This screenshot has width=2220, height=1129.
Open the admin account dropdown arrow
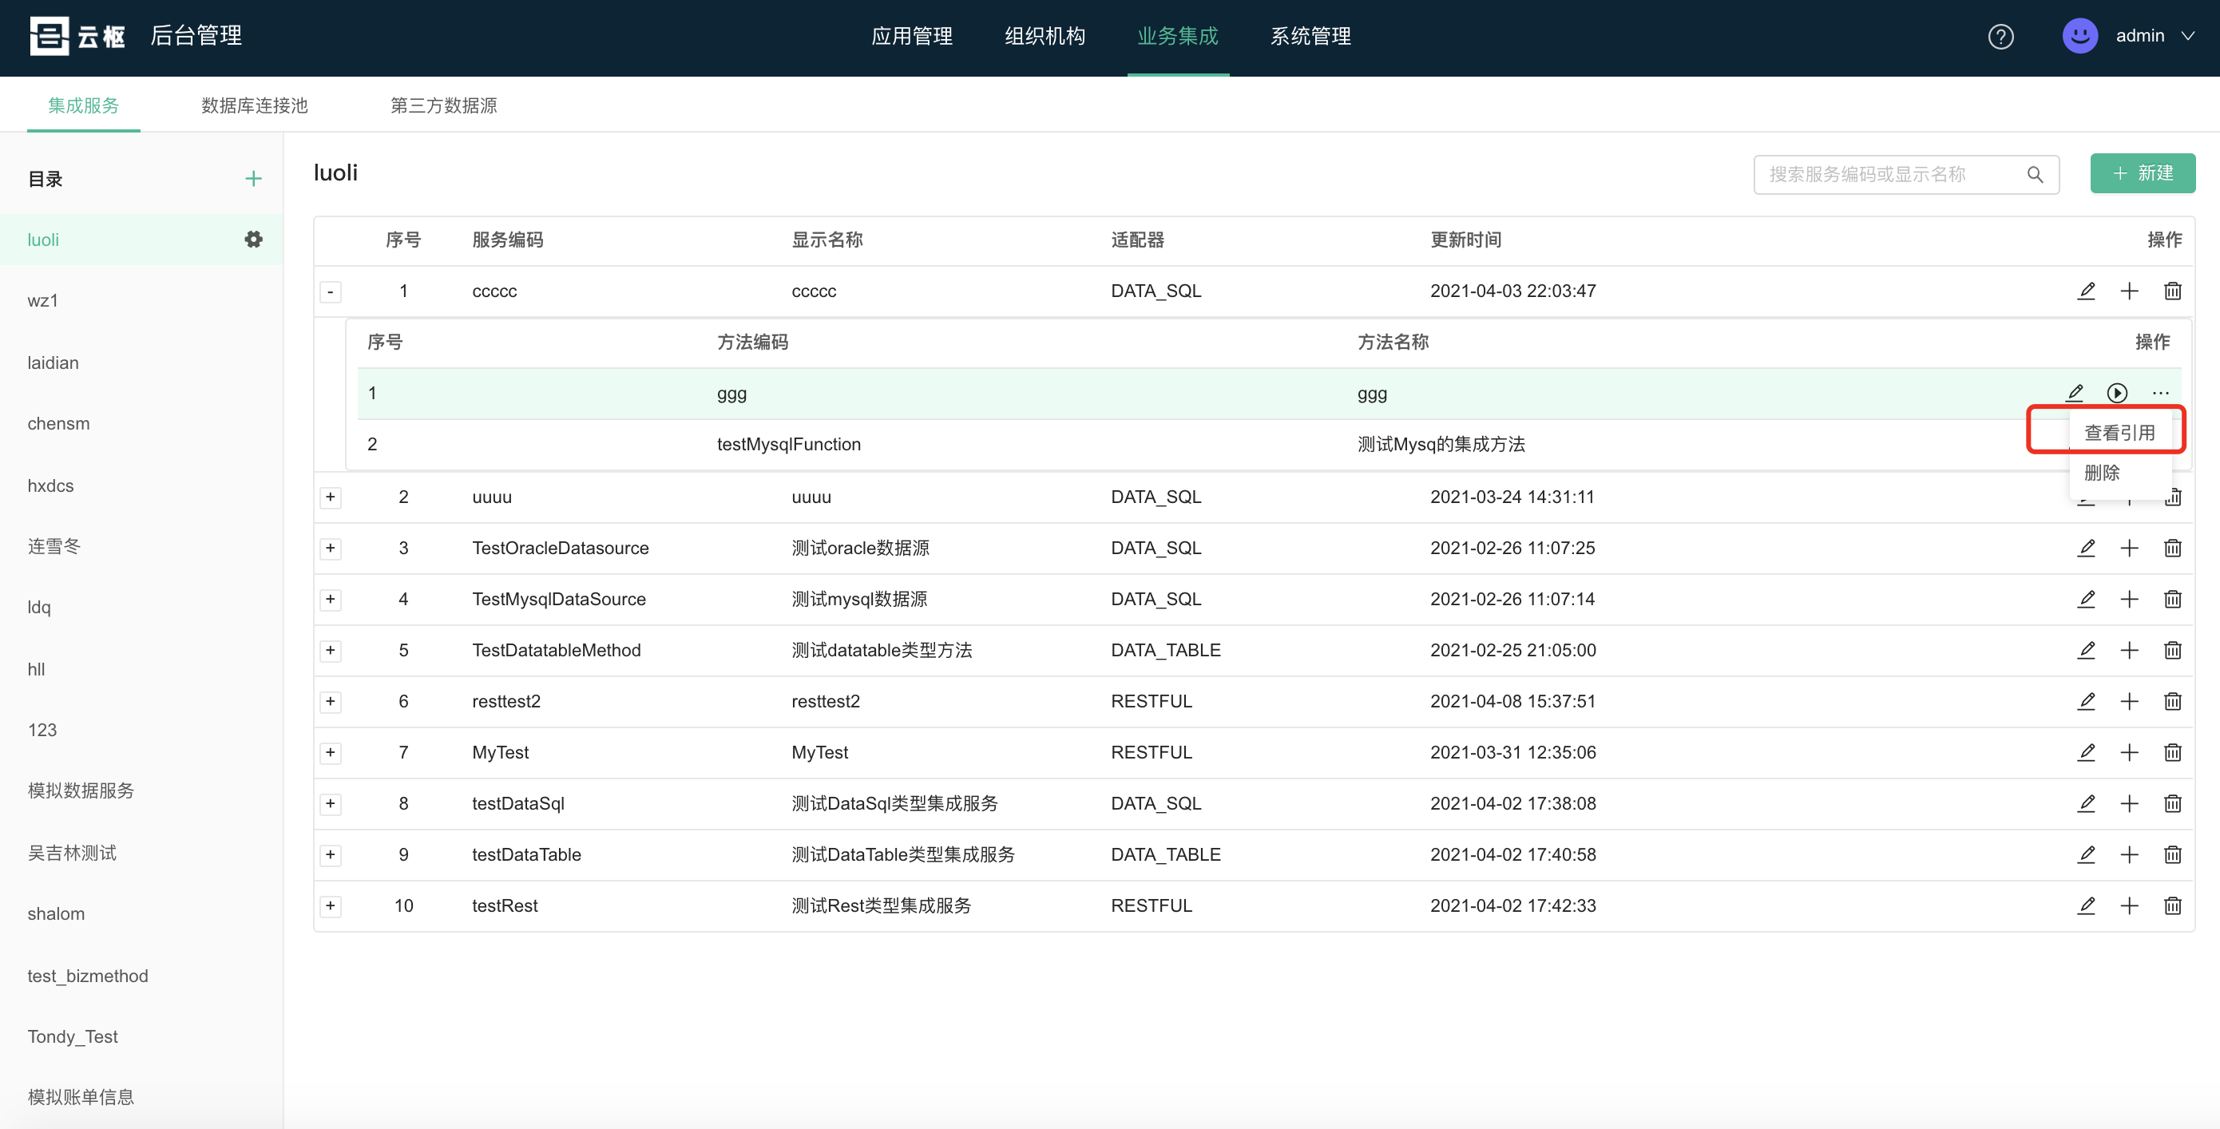(2187, 36)
